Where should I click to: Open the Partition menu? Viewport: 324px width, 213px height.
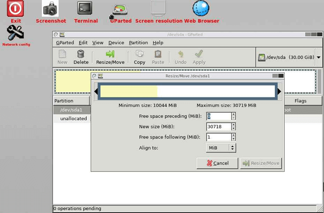pyautogui.click(x=138, y=43)
